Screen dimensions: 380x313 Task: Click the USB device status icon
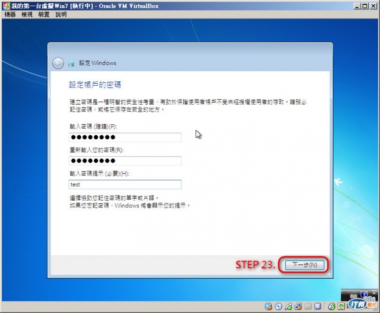[288, 306]
